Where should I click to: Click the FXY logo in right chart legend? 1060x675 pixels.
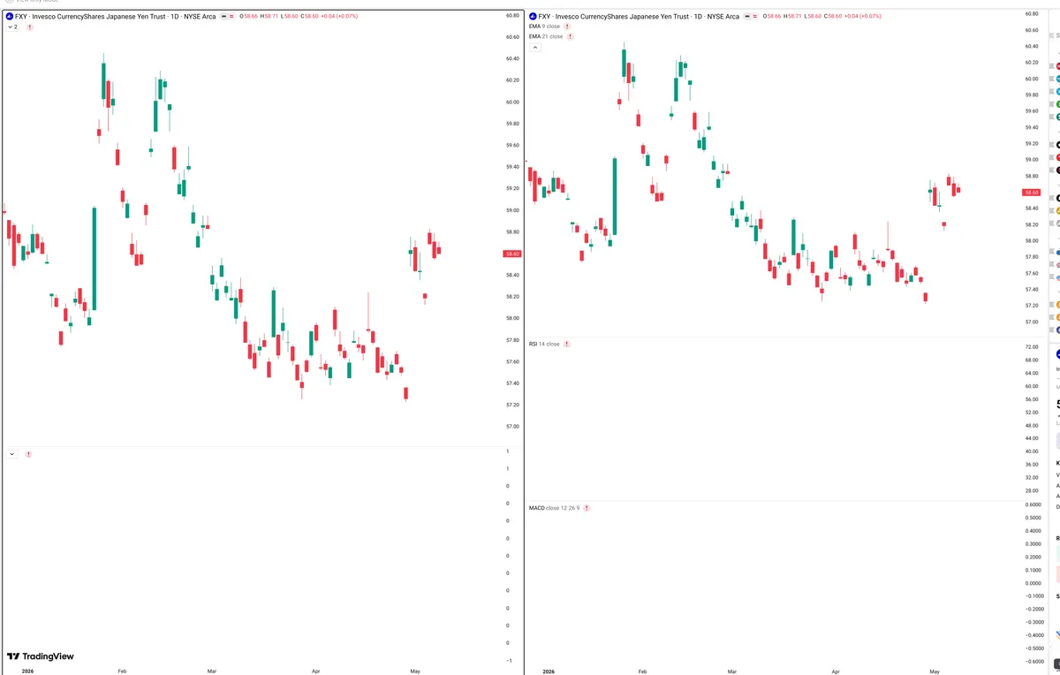[x=533, y=16]
